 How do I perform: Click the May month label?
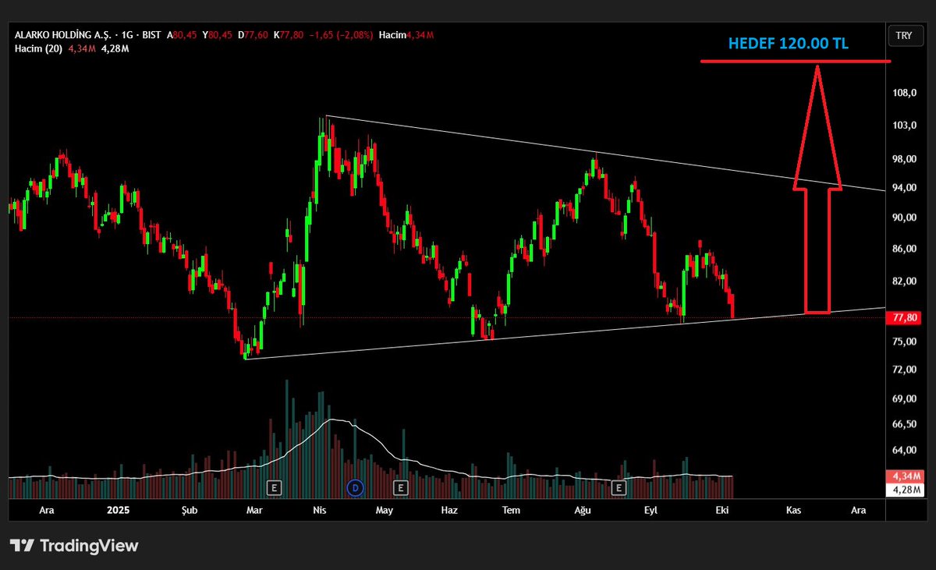[384, 510]
